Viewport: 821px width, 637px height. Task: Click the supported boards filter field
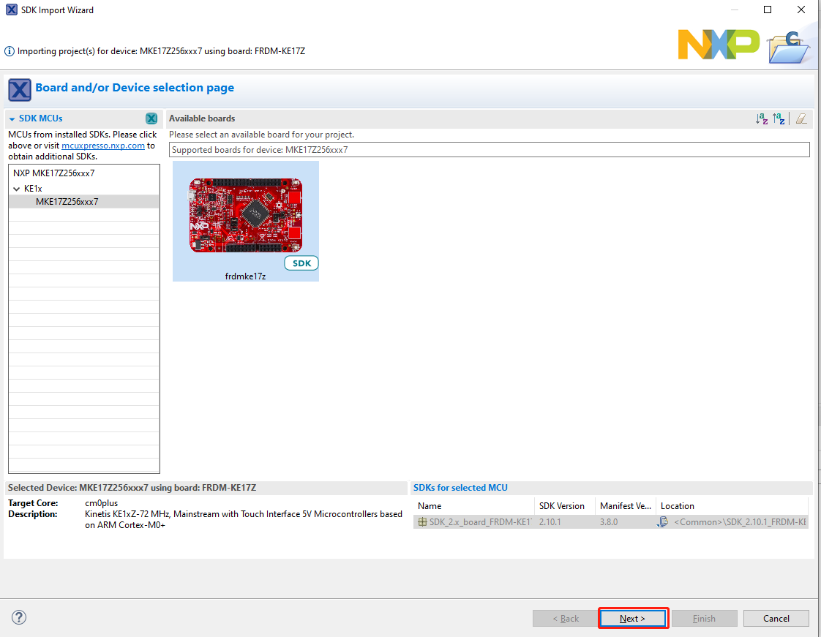point(489,150)
